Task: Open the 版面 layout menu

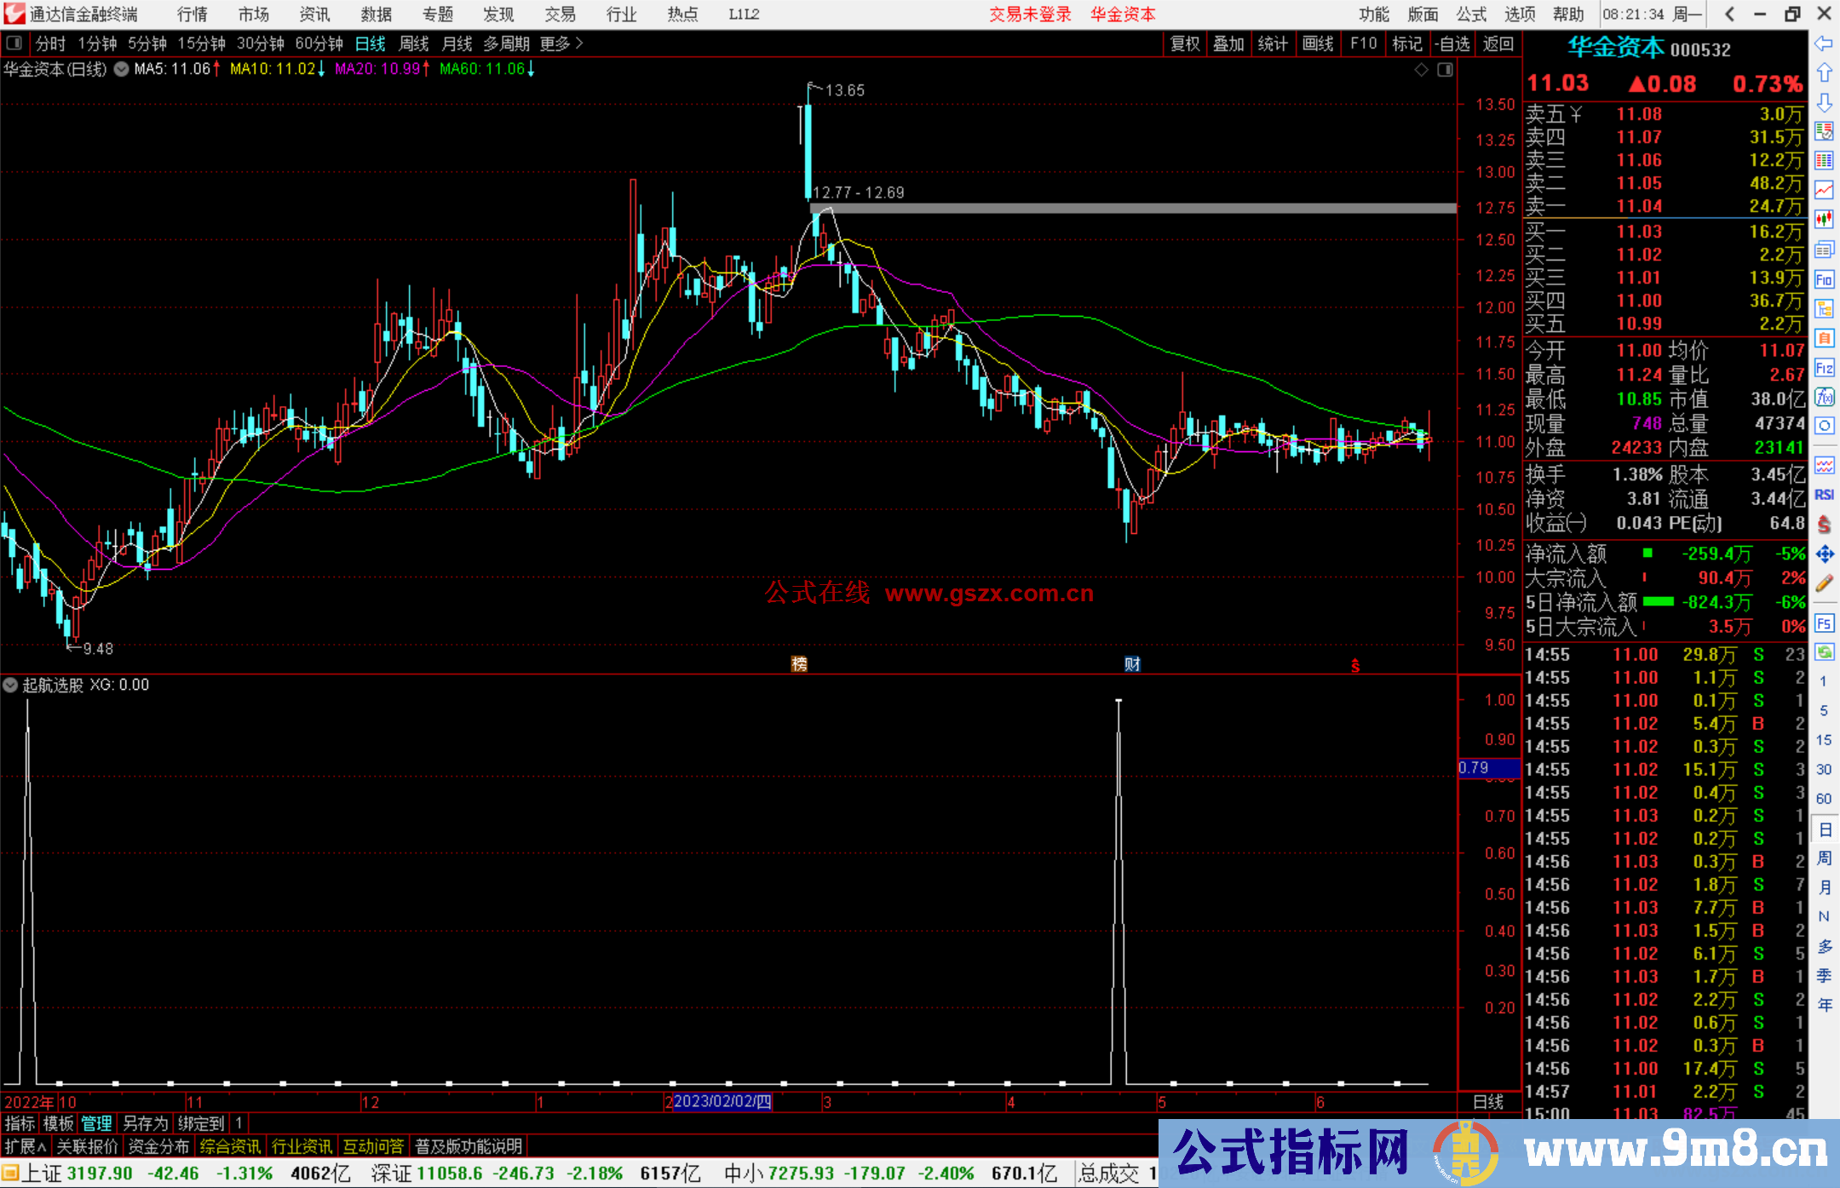Action: [x=1423, y=14]
